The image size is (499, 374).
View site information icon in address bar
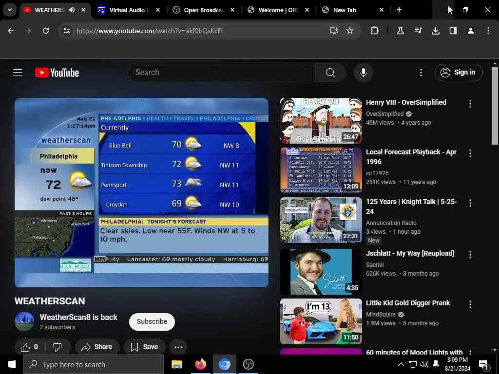tap(66, 31)
